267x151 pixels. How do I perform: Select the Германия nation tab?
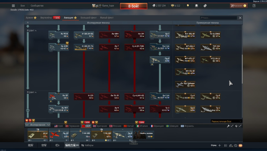[x=73, y=126]
